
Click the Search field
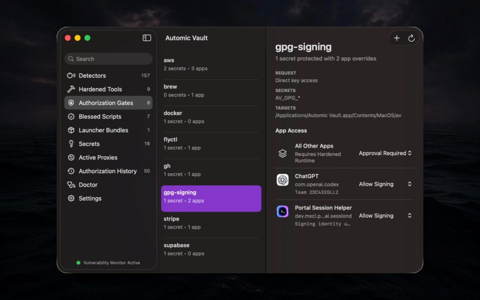[108, 59]
